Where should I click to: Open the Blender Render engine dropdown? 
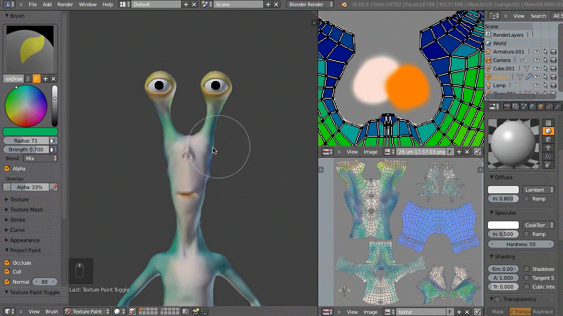[x=311, y=4]
